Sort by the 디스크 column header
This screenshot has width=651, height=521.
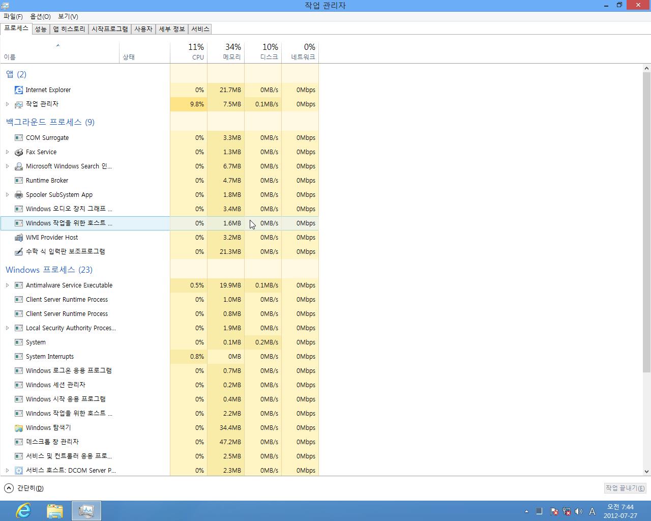263,52
